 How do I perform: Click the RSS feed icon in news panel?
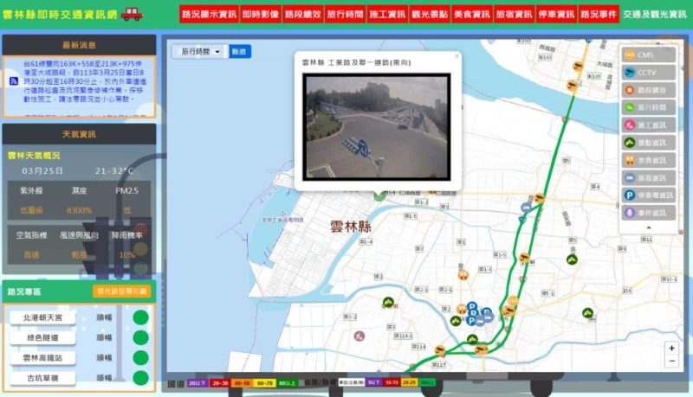click(14, 81)
